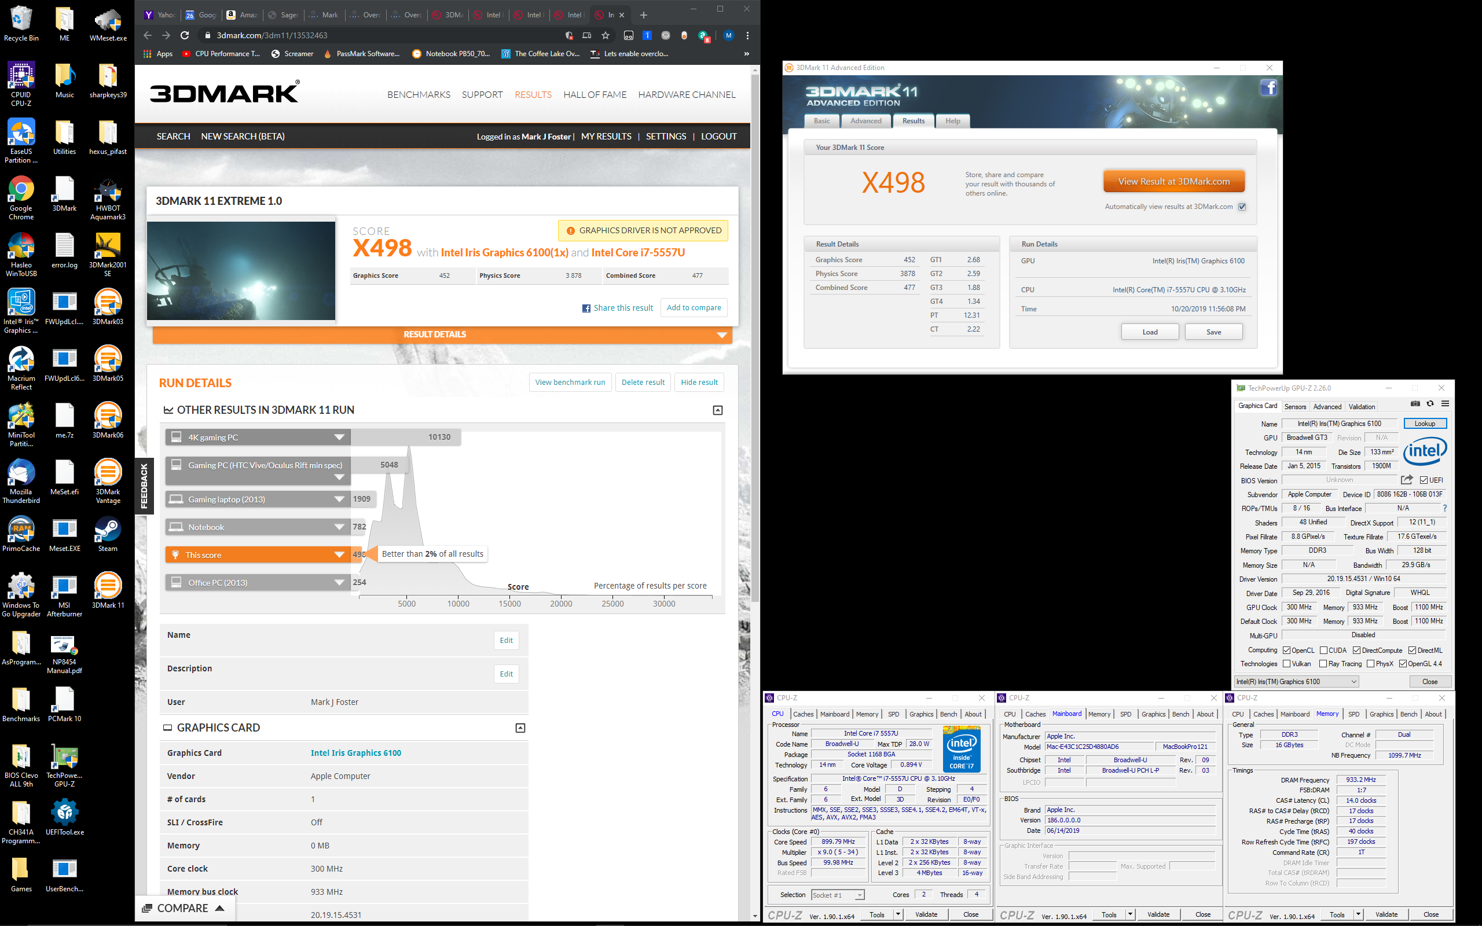The image size is (1482, 926).
Task: Expand the Notebook comparison row
Action: pos(258,527)
